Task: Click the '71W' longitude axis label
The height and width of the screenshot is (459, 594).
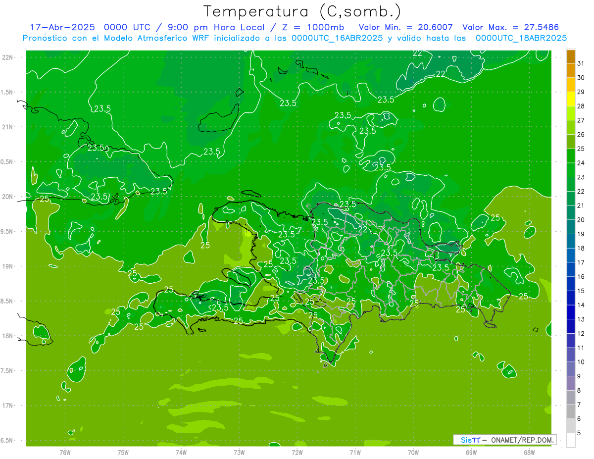Action: tap(355, 453)
